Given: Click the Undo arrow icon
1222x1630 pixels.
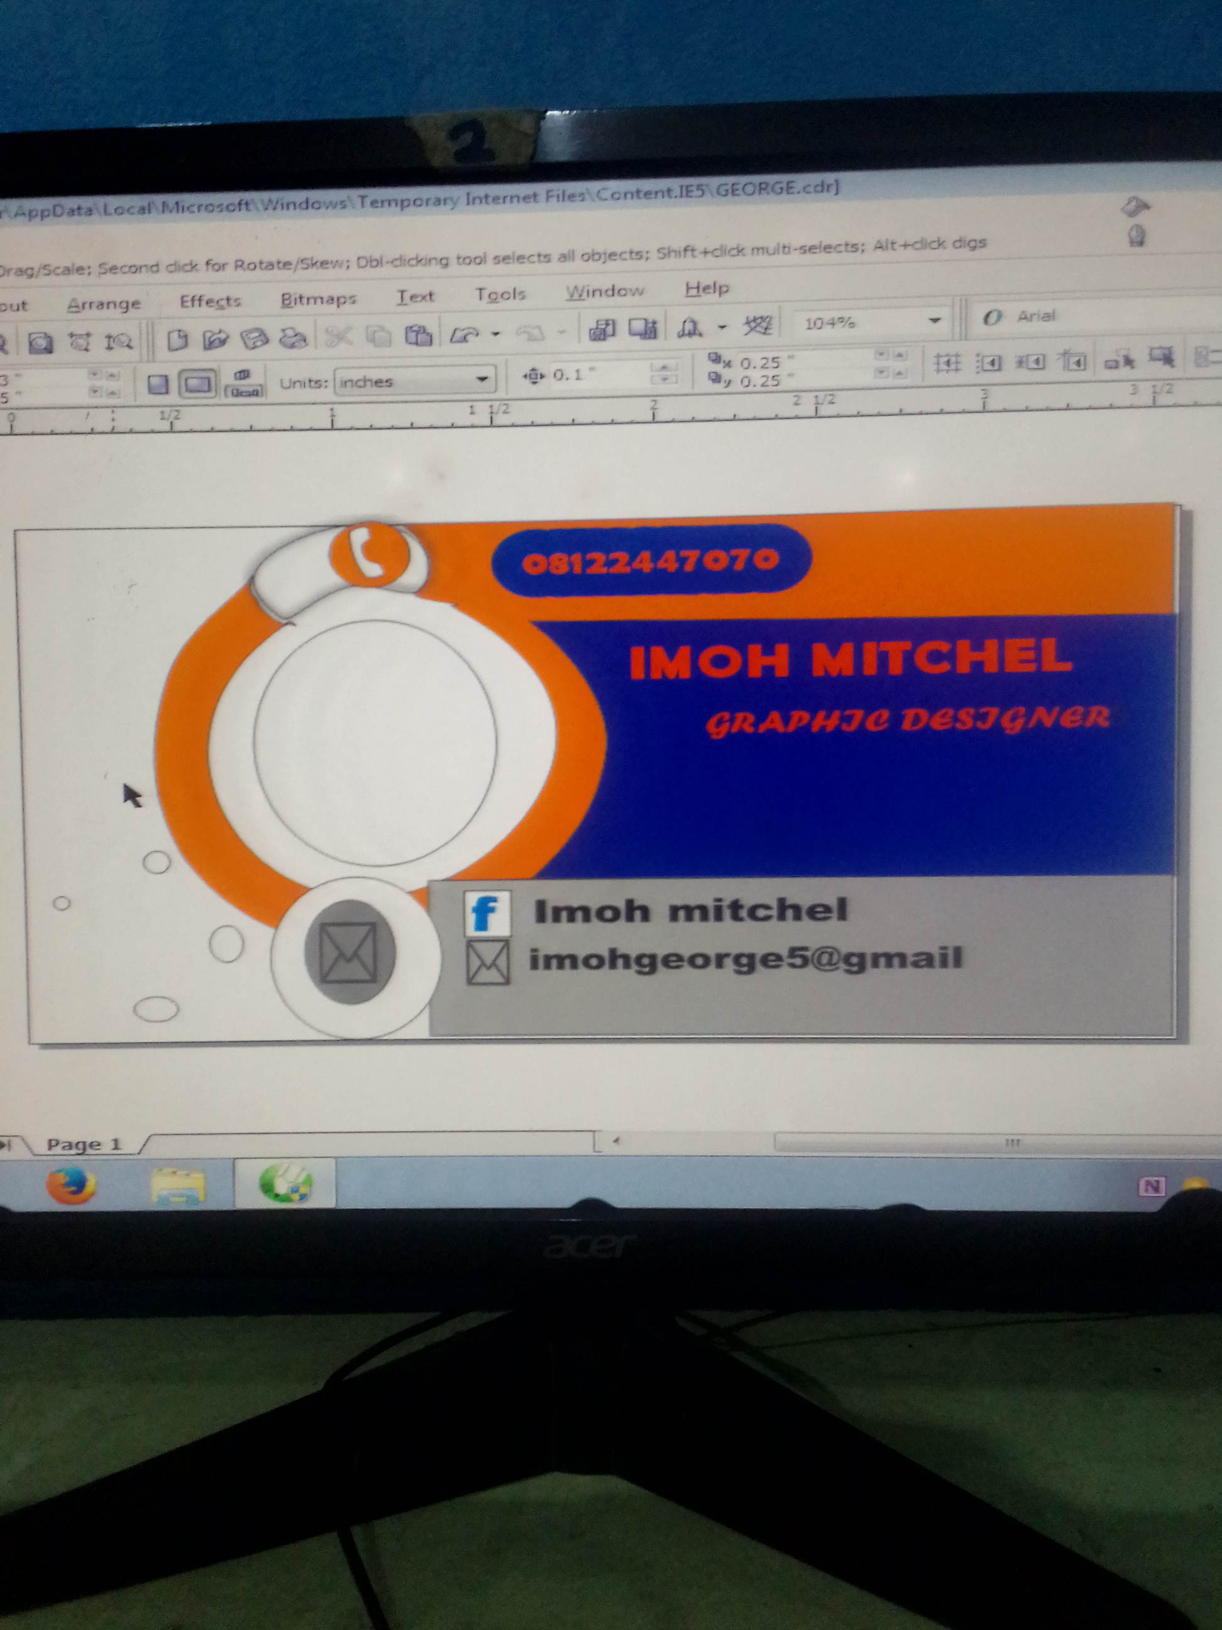Looking at the screenshot, I should coord(464,335).
